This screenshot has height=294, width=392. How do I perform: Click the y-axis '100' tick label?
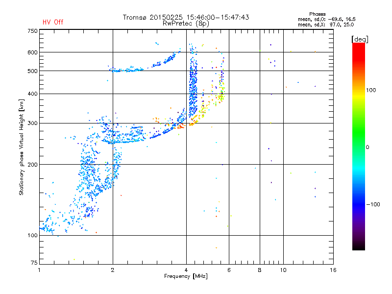tap(32, 236)
